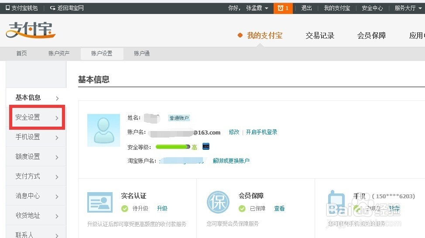
Task: Click the @163.com account name text
Action: coord(207,133)
